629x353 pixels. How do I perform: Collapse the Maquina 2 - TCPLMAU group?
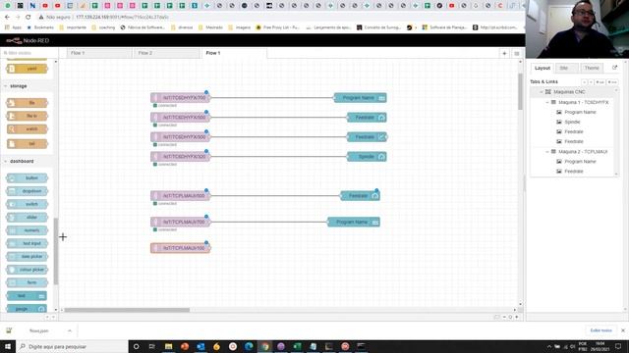point(547,152)
